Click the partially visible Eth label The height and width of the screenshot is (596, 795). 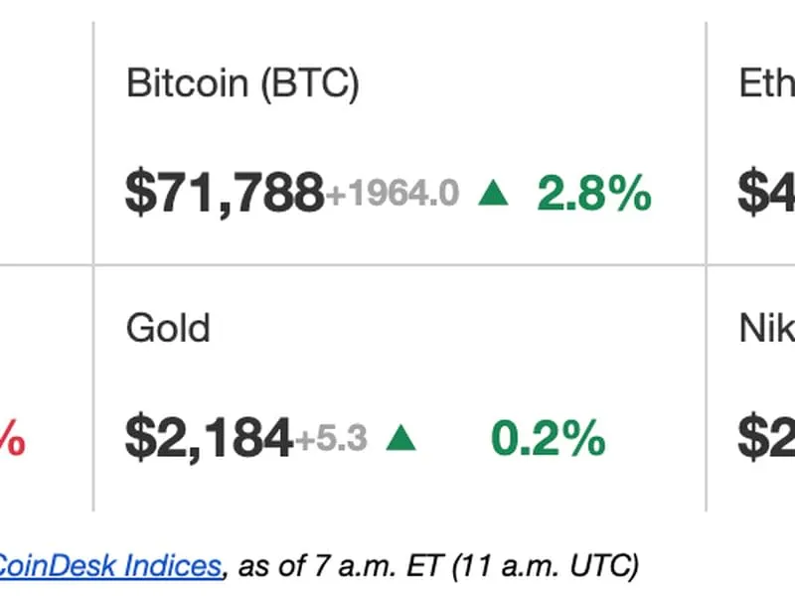pos(766,84)
